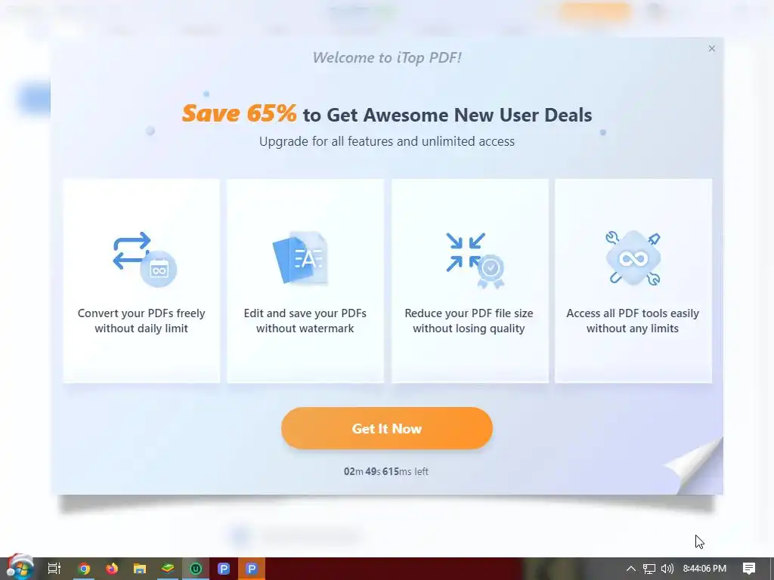Screen dimensions: 774x580
Task: Open File Explorer from the taskbar
Action: [x=140, y=569]
